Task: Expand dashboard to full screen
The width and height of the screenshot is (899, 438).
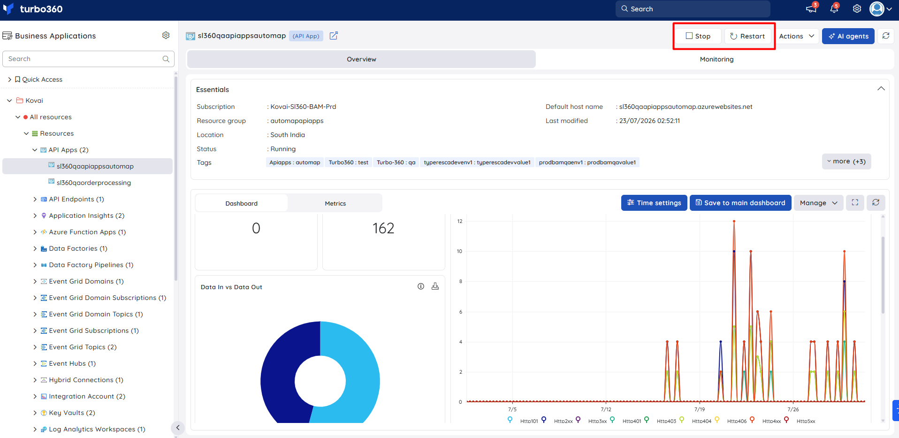Action: (x=855, y=203)
